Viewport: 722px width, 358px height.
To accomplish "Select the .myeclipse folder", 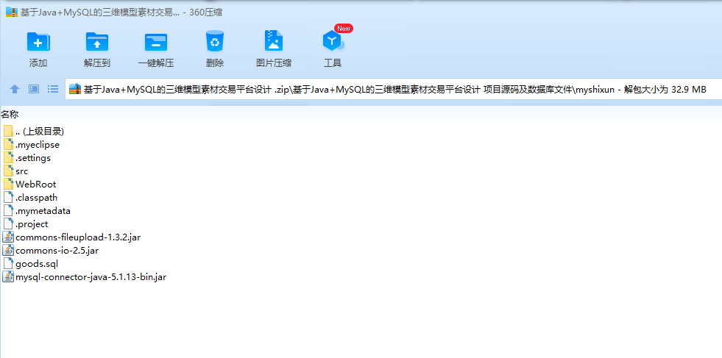I will coord(32,145).
